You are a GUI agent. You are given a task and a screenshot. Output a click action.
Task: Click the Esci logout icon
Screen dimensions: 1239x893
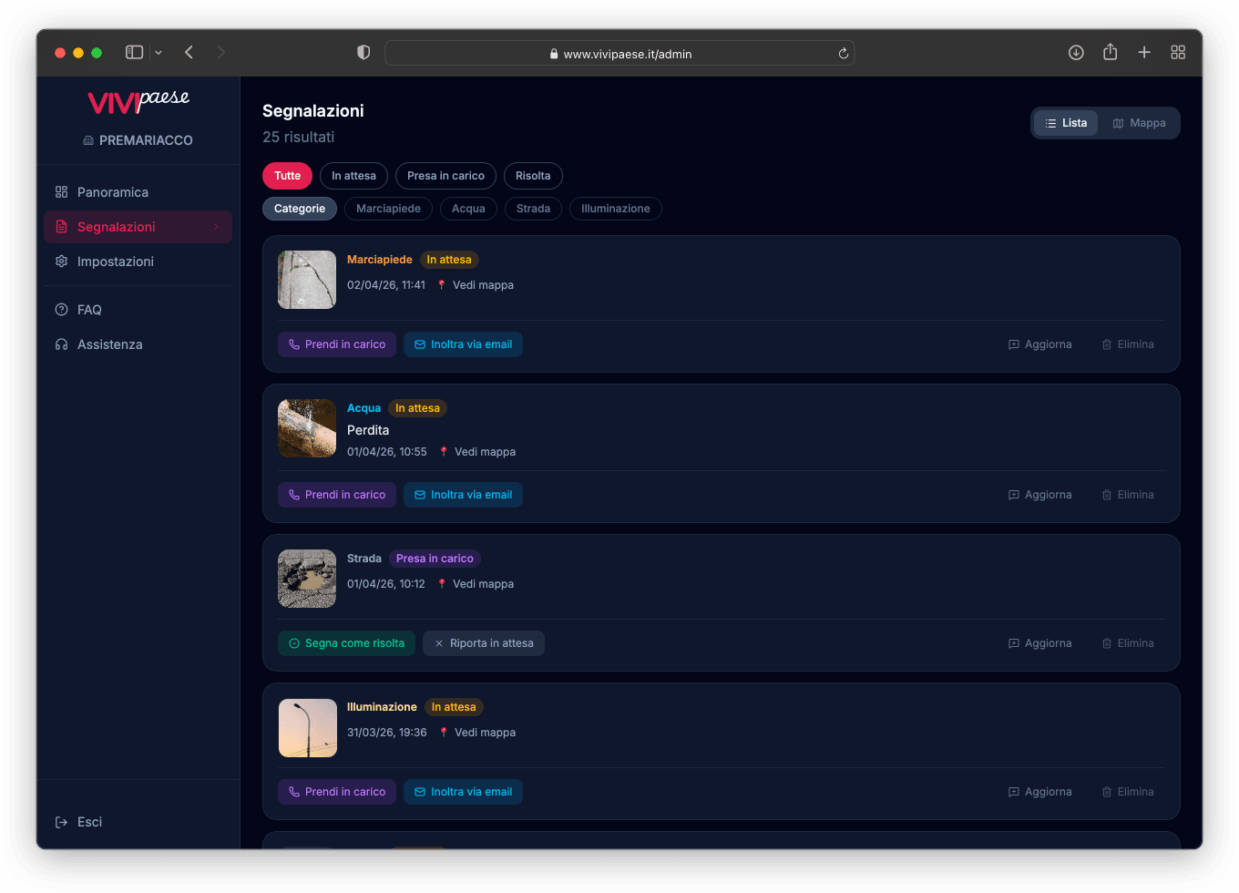[61, 822]
